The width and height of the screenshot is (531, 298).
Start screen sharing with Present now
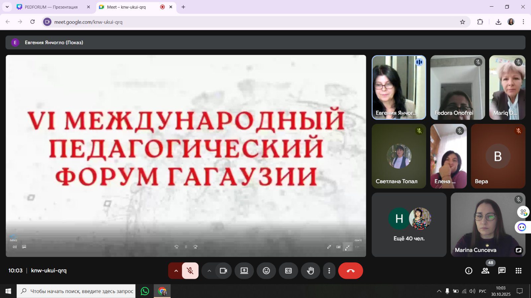(x=244, y=271)
